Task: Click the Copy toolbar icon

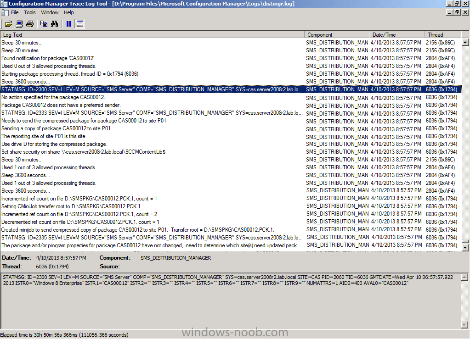Action: [44, 24]
